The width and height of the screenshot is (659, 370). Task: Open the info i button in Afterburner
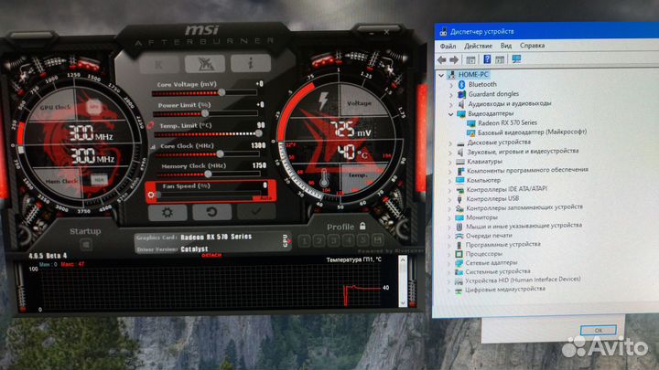[x=251, y=63]
